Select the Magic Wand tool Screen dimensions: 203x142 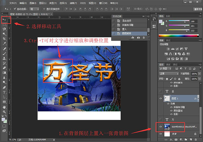click(4, 34)
